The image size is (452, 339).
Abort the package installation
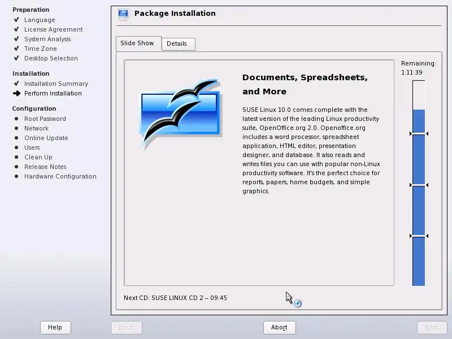click(x=279, y=328)
